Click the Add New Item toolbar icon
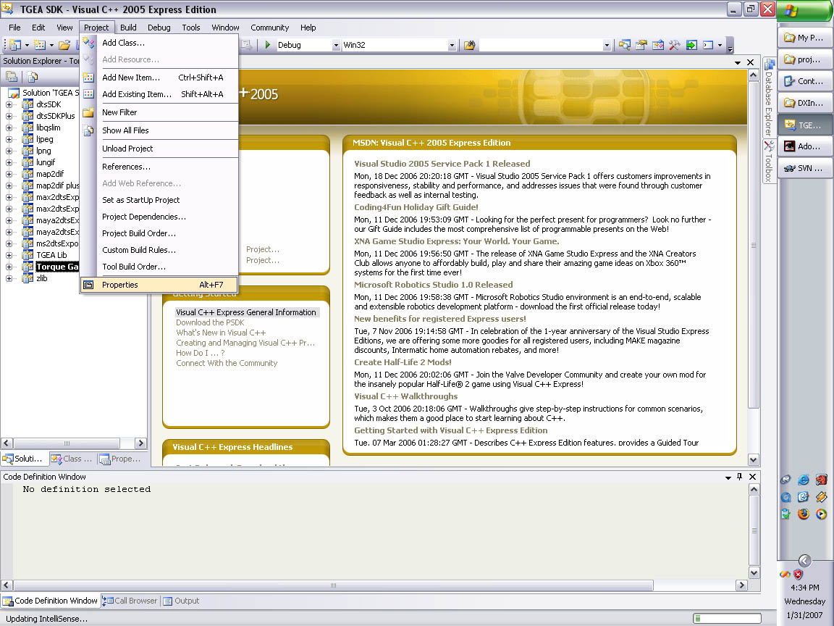The width and height of the screenshot is (834, 626). point(40,45)
